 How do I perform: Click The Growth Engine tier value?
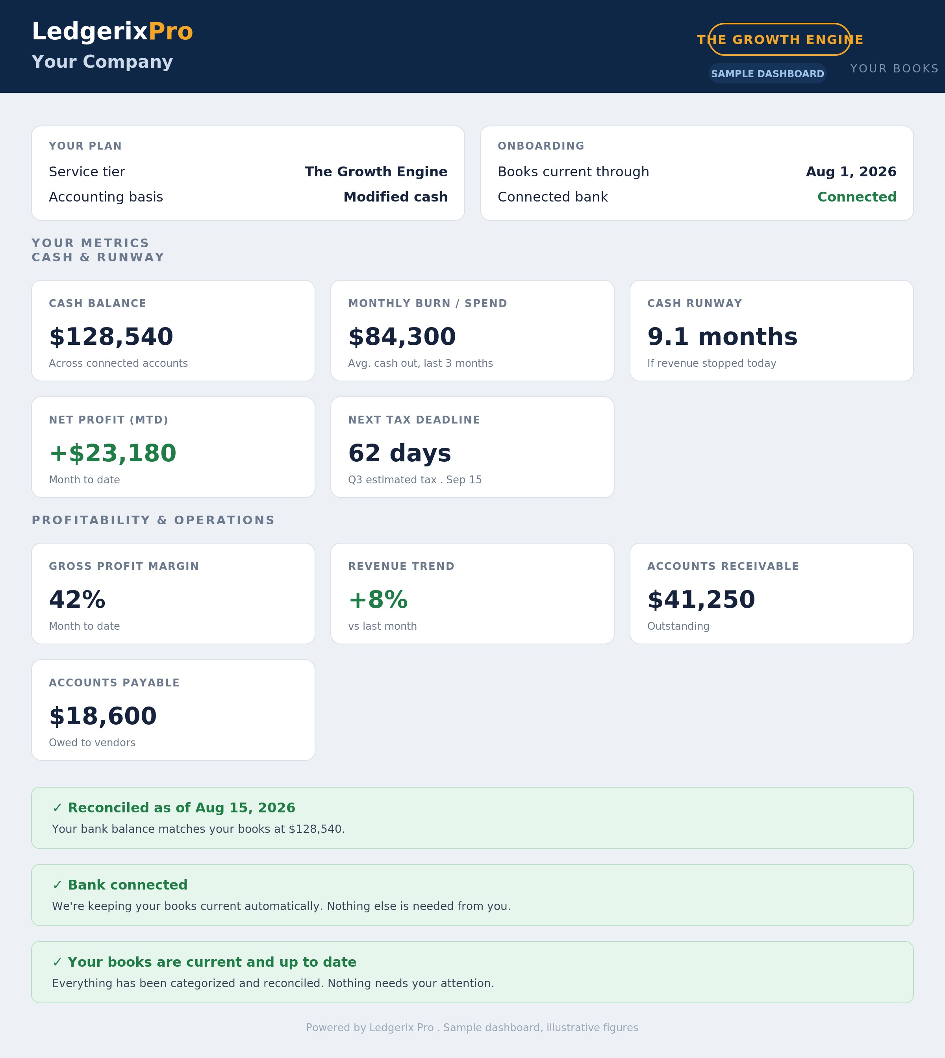click(x=376, y=172)
